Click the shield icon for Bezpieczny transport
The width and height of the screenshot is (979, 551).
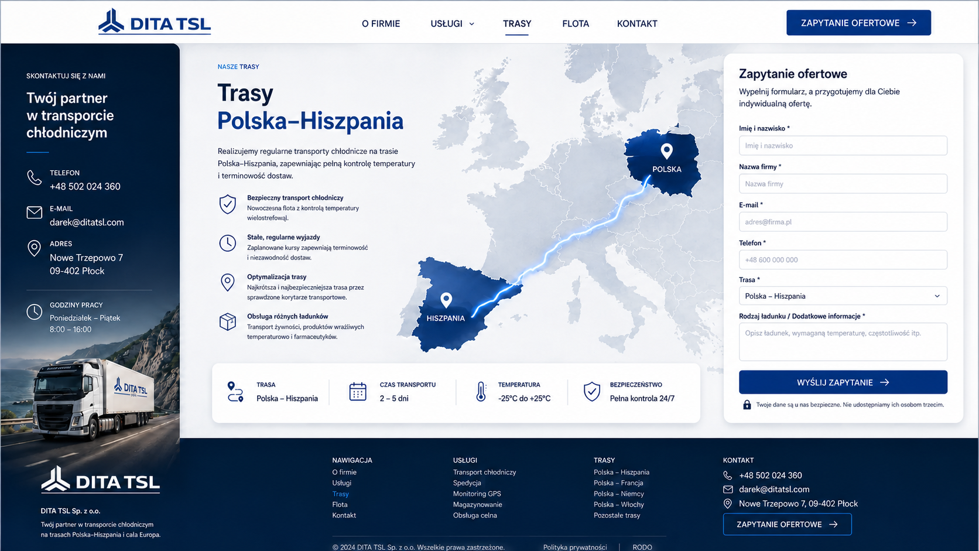(228, 204)
